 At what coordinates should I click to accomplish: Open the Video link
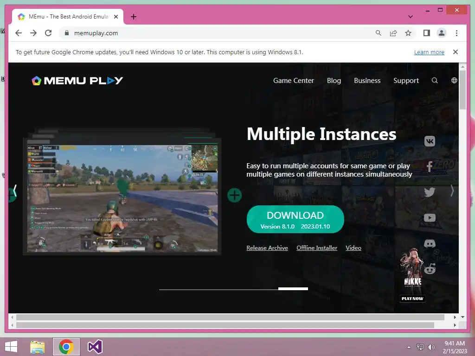353,248
